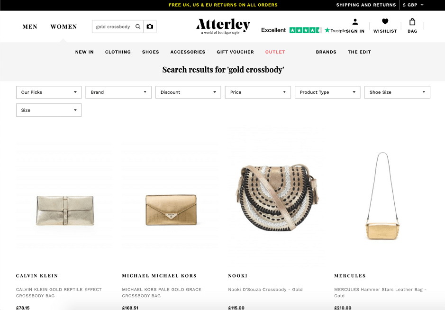445x310 pixels.
Task: Change currency from GBP dropdown
Action: coord(413,5)
